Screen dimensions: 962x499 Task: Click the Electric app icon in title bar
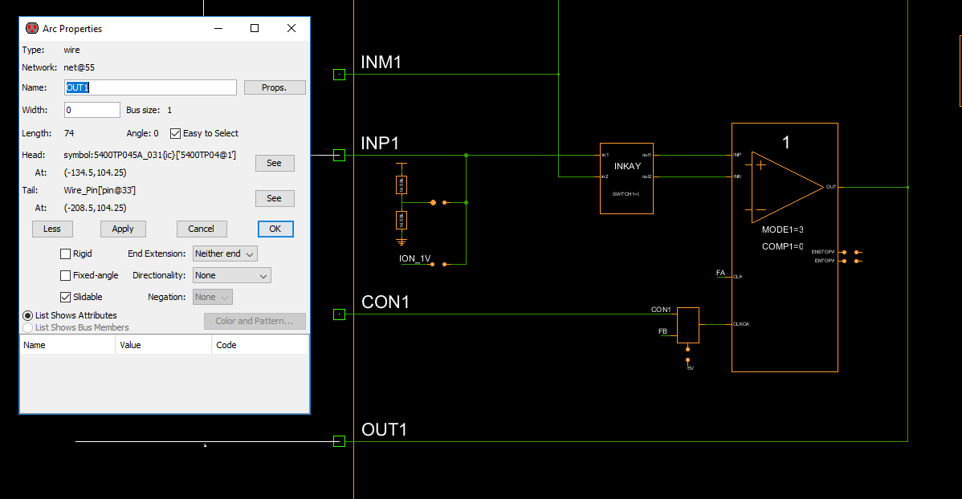click(32, 28)
